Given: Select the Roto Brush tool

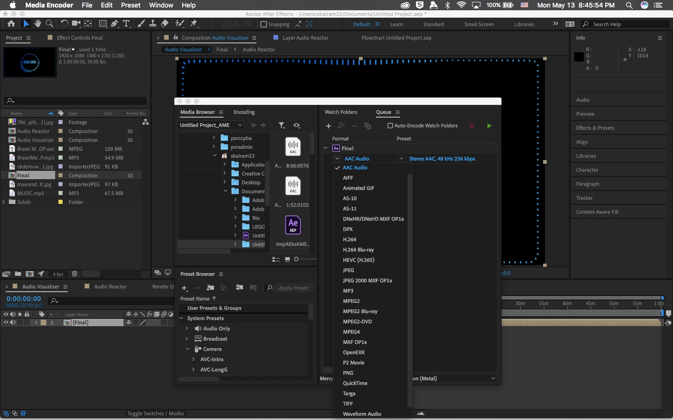Looking at the screenshot, I should [x=180, y=23].
